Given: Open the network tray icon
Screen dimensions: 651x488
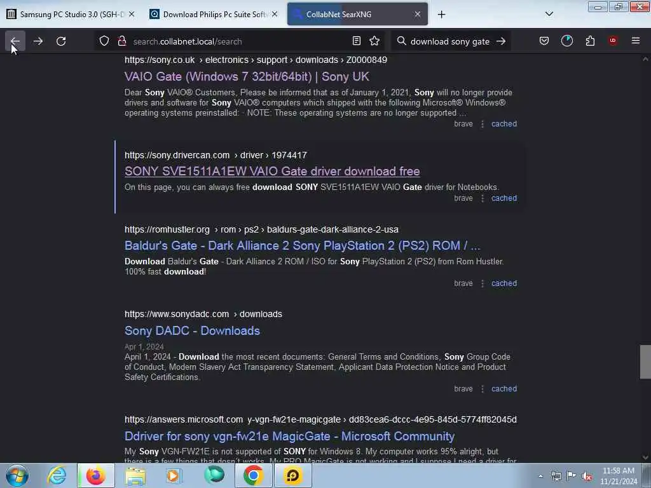Looking at the screenshot, I should [556, 476].
